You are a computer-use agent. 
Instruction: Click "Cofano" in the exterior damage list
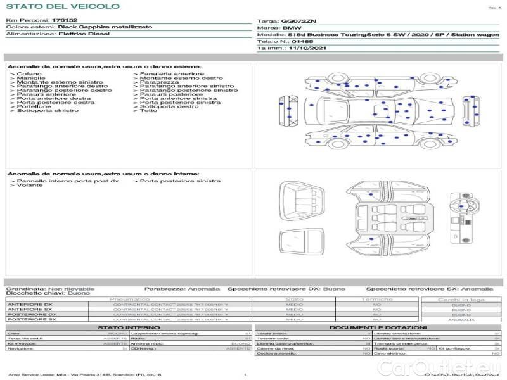point(29,74)
